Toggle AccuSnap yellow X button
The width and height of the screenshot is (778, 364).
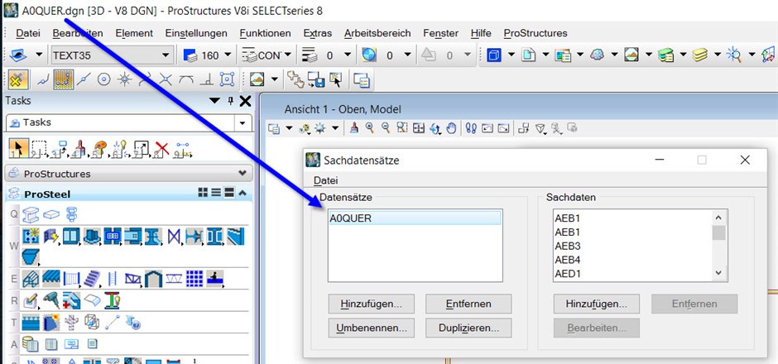tap(18, 79)
